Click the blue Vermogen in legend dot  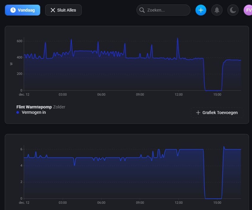pyautogui.click(x=18, y=112)
